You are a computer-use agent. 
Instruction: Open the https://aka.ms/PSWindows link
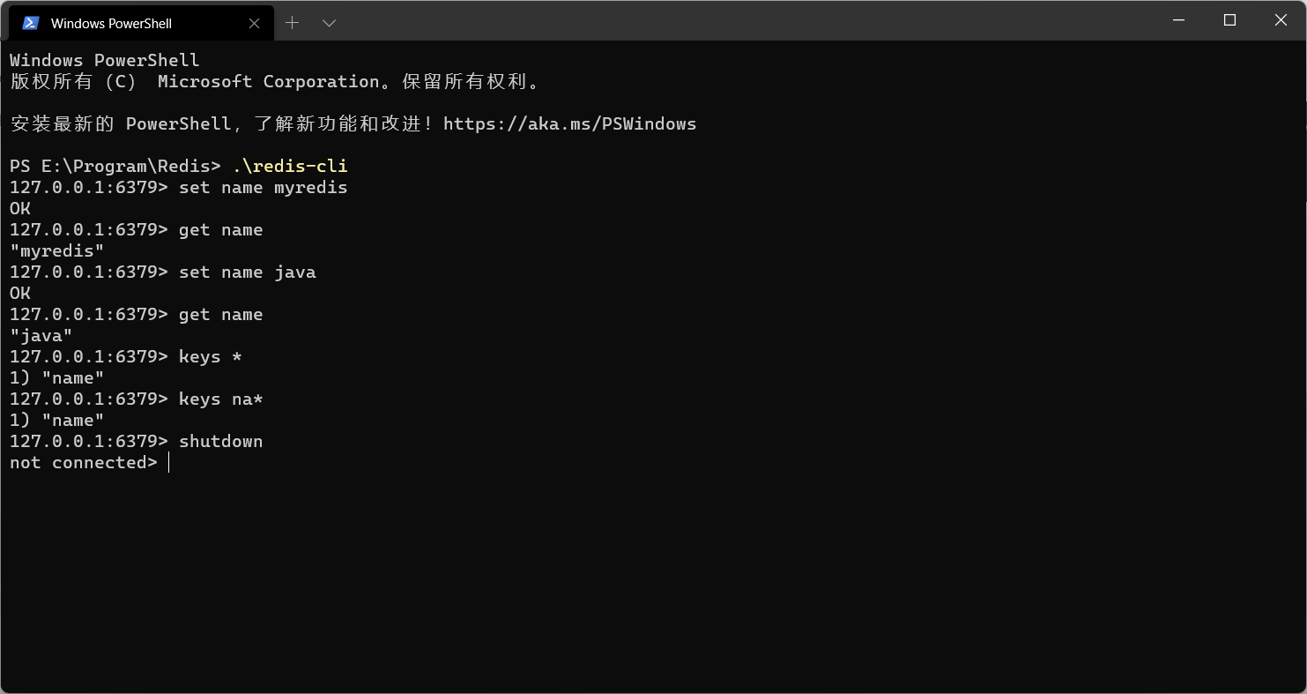click(569, 123)
